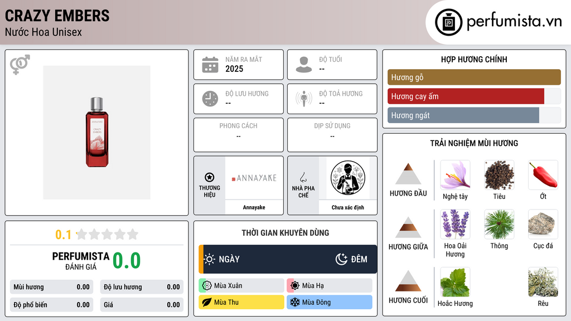Click the Hương ngát accord bar
The height and width of the screenshot is (321, 571).
[474, 115]
